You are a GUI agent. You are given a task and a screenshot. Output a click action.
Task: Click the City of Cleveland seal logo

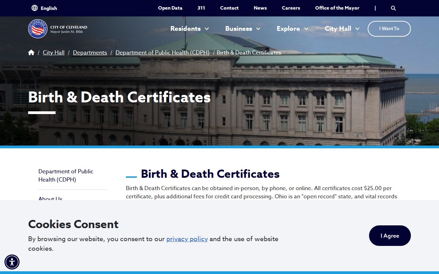pos(38,29)
